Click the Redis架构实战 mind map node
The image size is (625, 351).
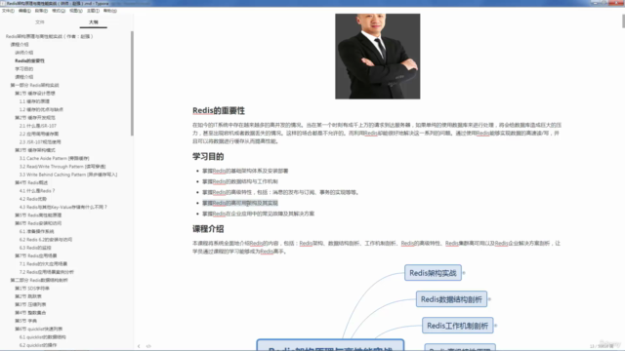coord(433,273)
